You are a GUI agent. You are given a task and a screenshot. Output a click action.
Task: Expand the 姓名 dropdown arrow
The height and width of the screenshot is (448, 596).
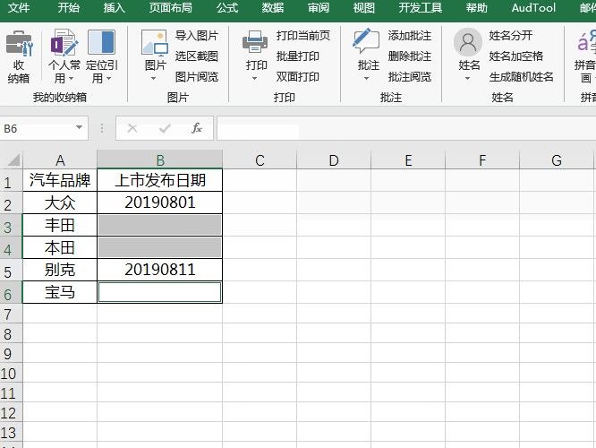467,79
